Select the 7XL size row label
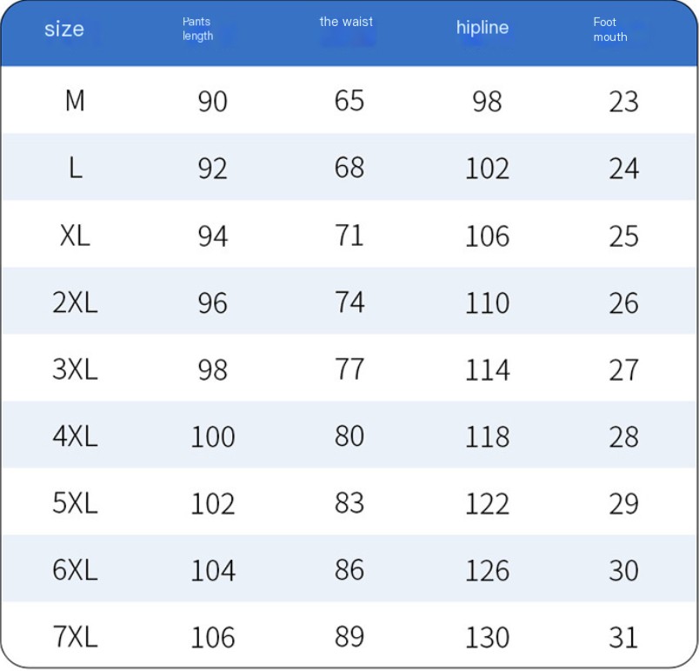The height and width of the screenshot is (671, 699). tap(75, 637)
